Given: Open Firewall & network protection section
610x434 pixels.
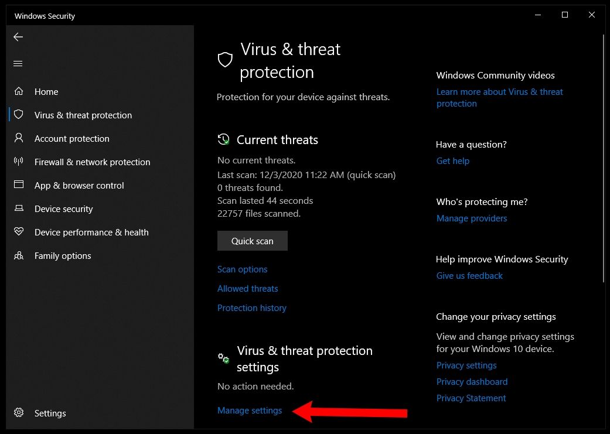Looking at the screenshot, I should pyautogui.click(x=92, y=162).
